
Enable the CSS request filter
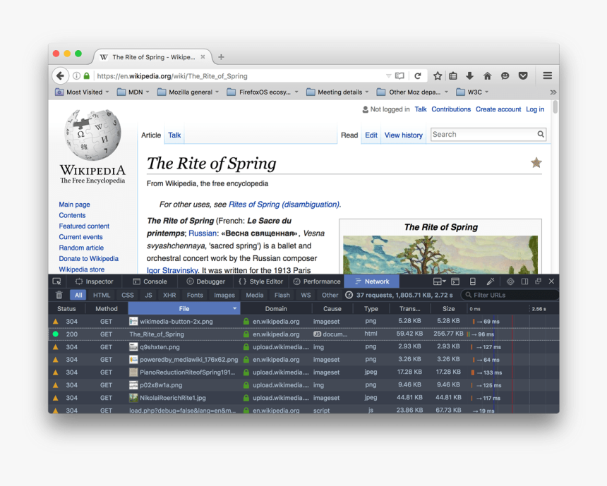pyautogui.click(x=128, y=296)
